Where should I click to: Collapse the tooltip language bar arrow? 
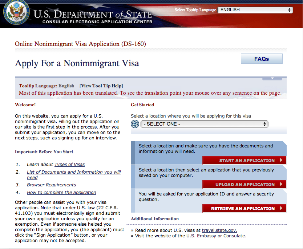pos(272,79)
